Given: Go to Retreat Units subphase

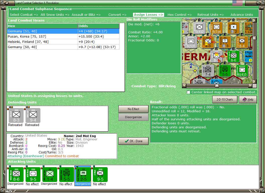Looking at the screenshot, I should click(211, 15).
